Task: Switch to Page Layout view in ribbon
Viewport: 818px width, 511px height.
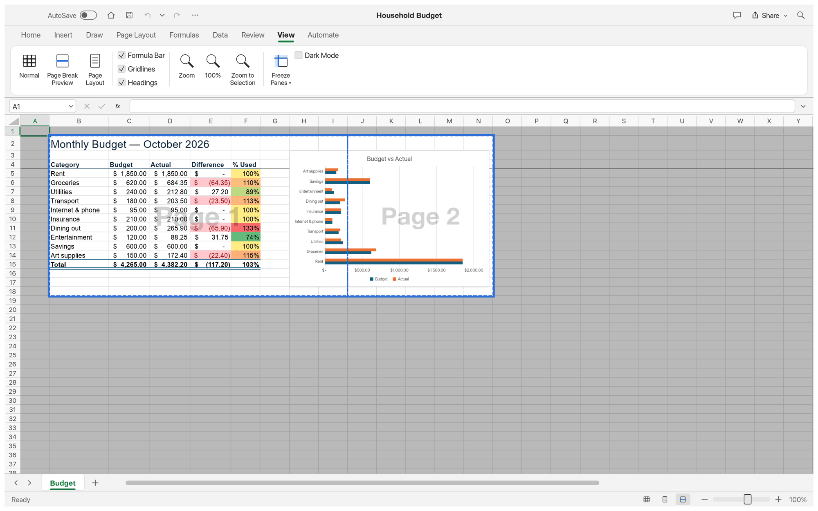Action: (x=95, y=70)
